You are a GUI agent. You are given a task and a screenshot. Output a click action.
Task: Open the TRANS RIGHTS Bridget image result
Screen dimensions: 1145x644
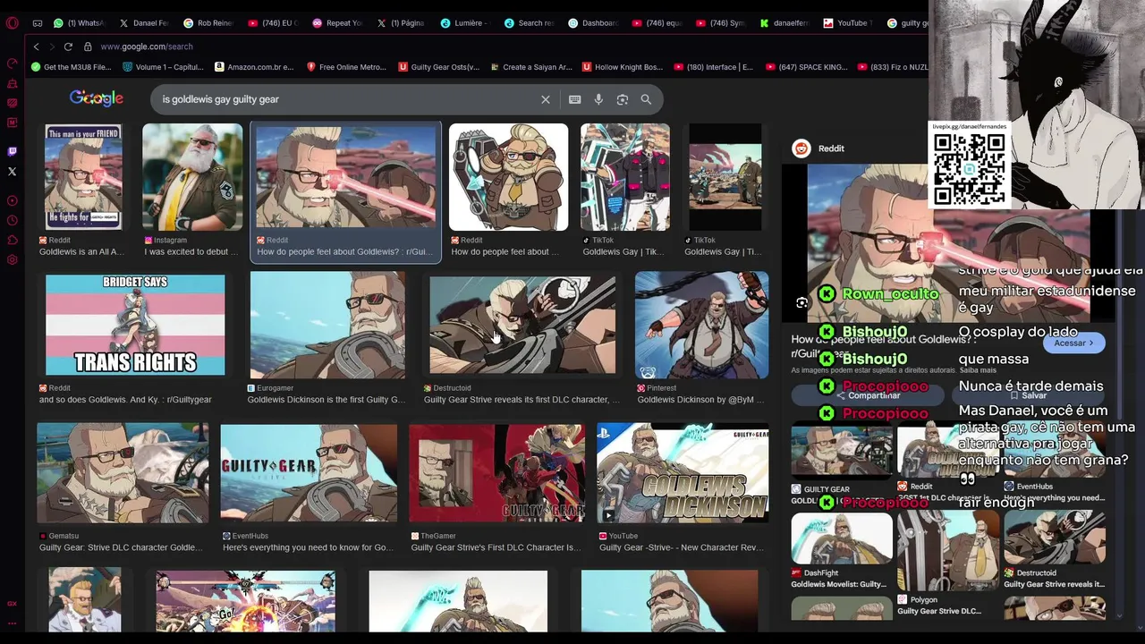[x=135, y=325]
